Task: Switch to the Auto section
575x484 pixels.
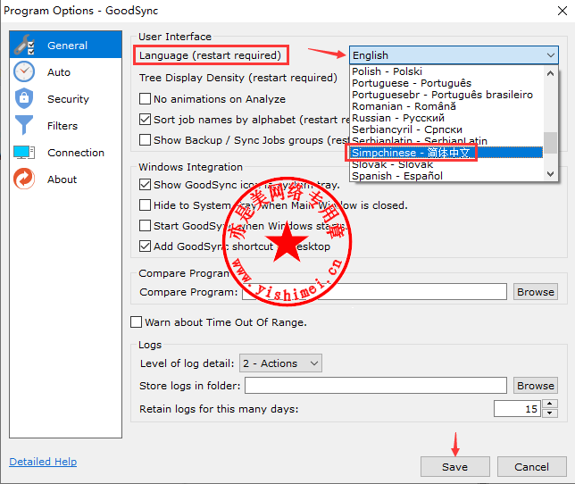Action: (59, 72)
